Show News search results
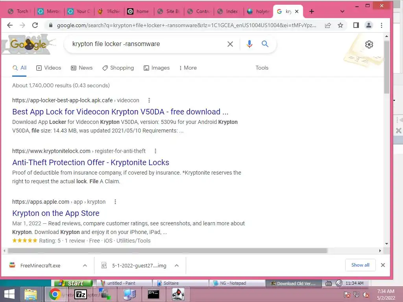 tap(82, 68)
